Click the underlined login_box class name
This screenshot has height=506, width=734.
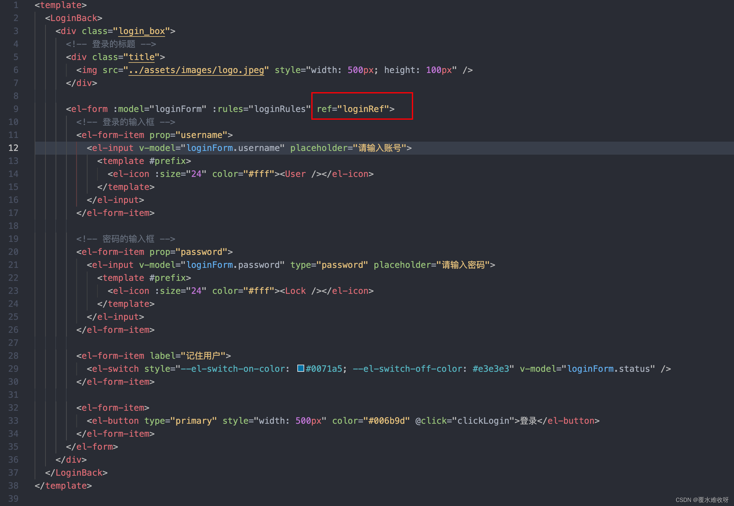pos(141,31)
